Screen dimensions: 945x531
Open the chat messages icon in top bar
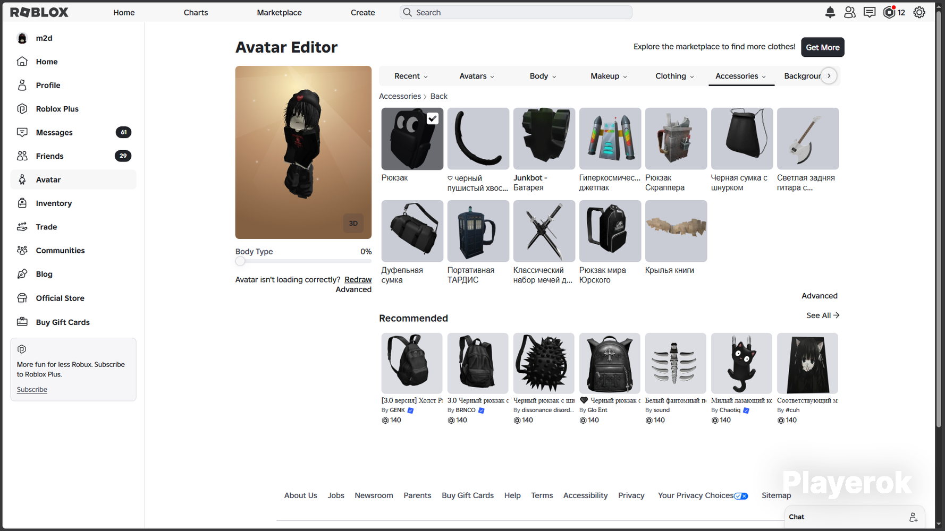tap(870, 12)
